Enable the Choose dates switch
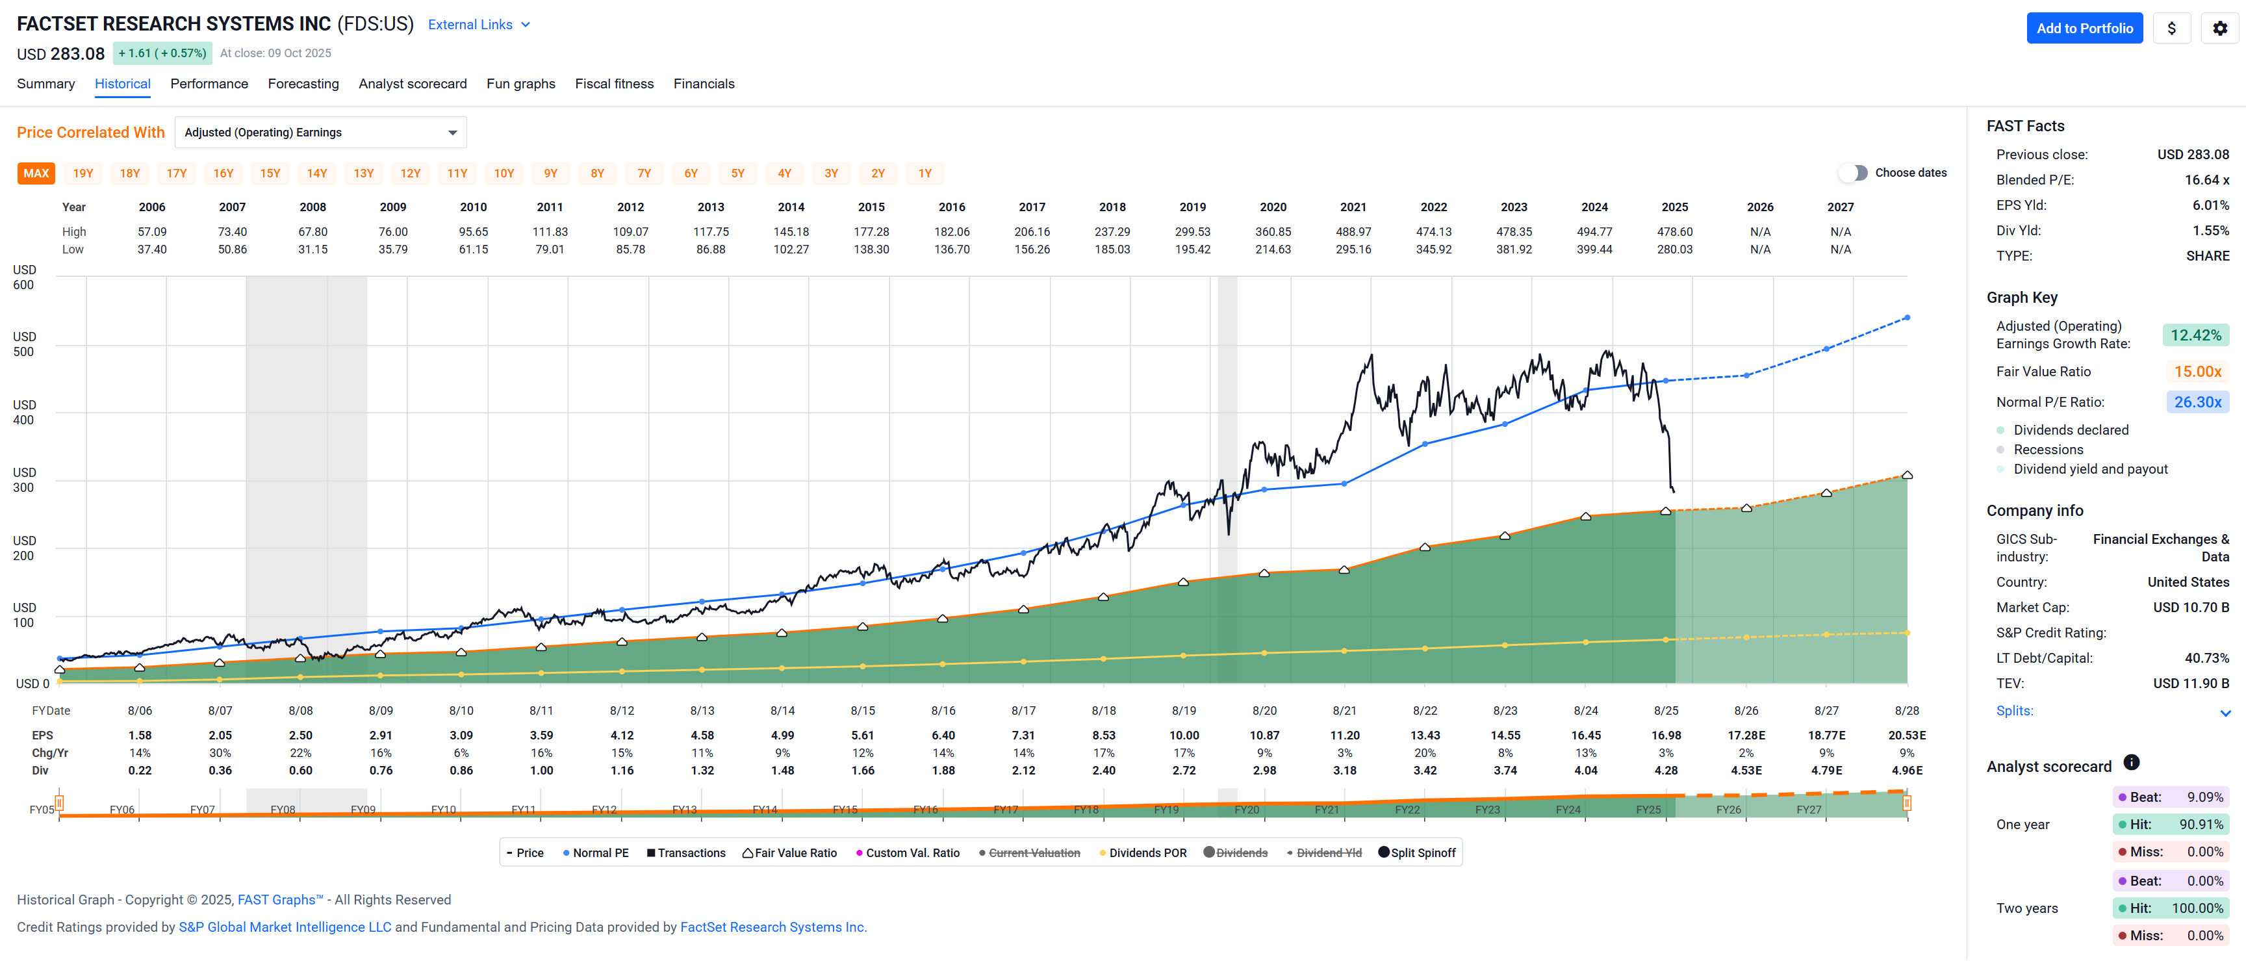The height and width of the screenshot is (961, 2246). [1853, 173]
